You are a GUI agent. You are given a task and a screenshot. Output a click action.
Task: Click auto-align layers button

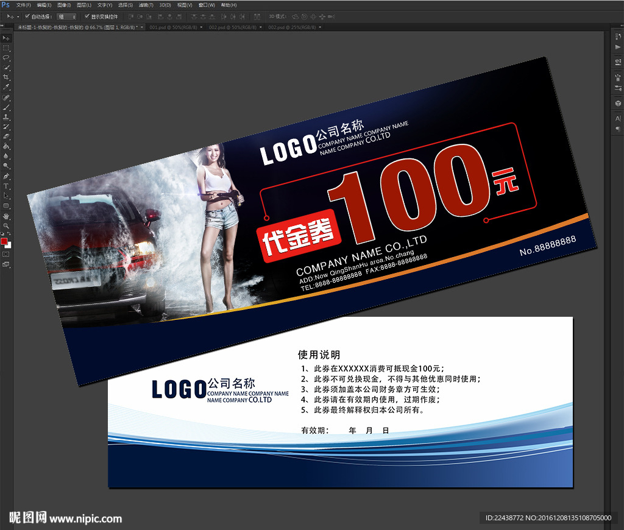258,16
